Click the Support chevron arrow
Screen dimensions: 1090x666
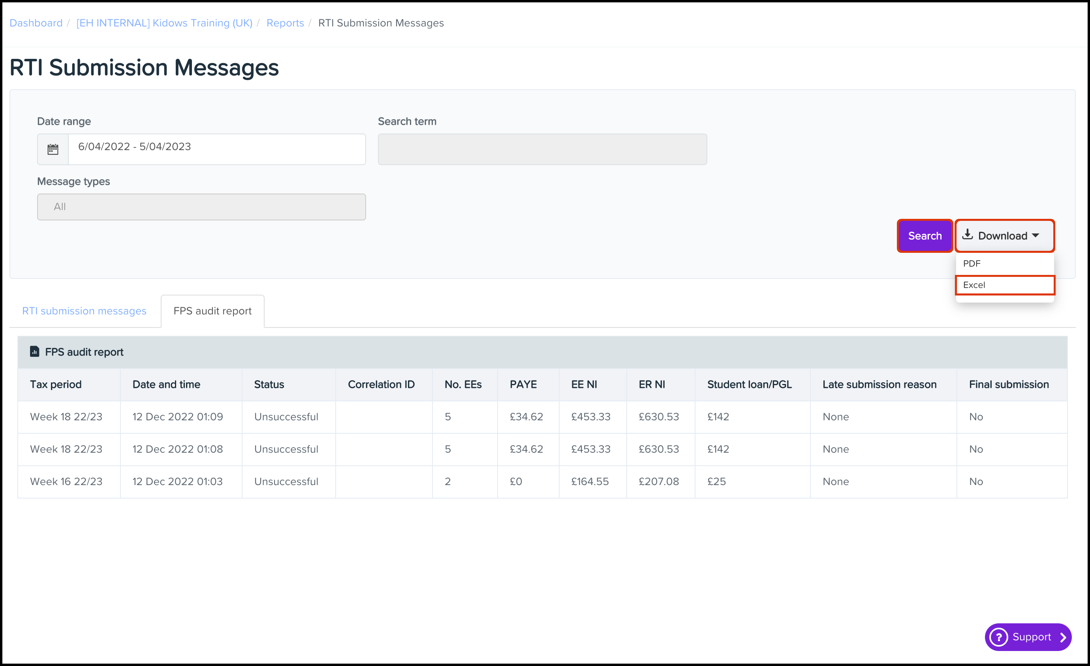coord(1063,637)
